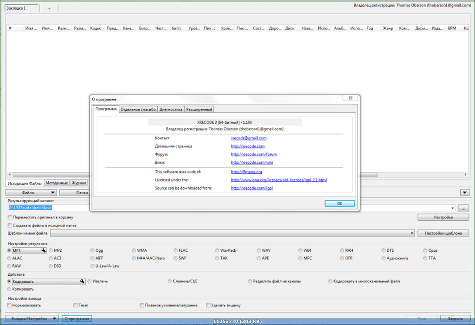Click the Папки button
The height and width of the screenshot is (325, 475).
[x=75, y=193]
